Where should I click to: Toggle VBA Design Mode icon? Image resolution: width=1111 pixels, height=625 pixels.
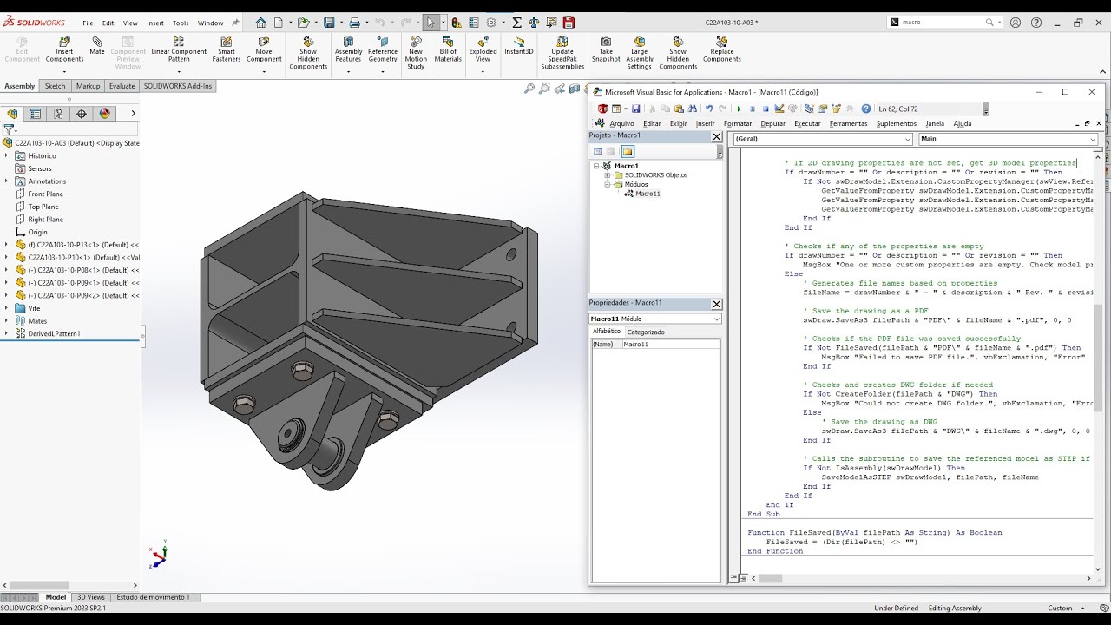point(779,109)
